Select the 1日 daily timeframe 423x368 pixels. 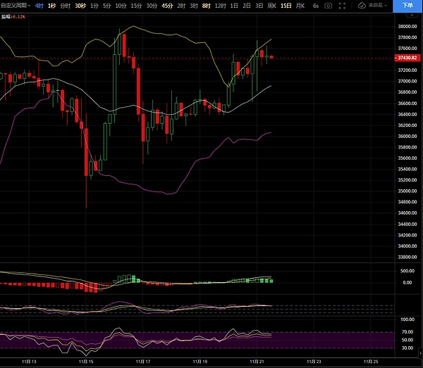(x=234, y=5)
